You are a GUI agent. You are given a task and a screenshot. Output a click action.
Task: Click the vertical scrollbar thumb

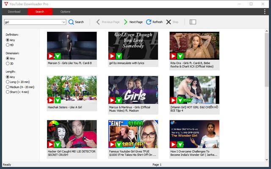click(267, 60)
